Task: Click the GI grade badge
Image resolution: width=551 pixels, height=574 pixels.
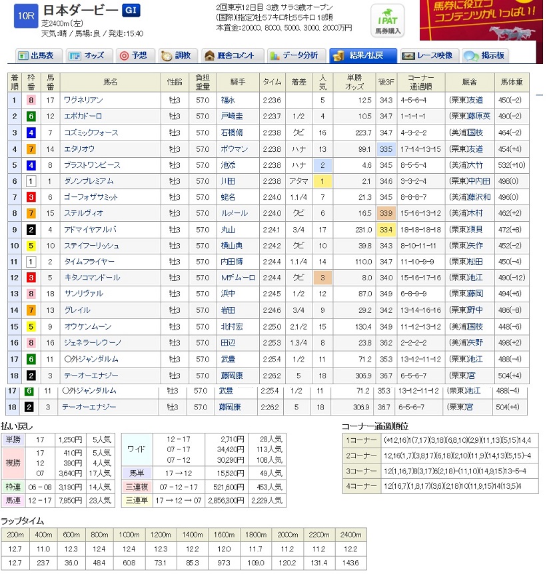Action: [129, 10]
